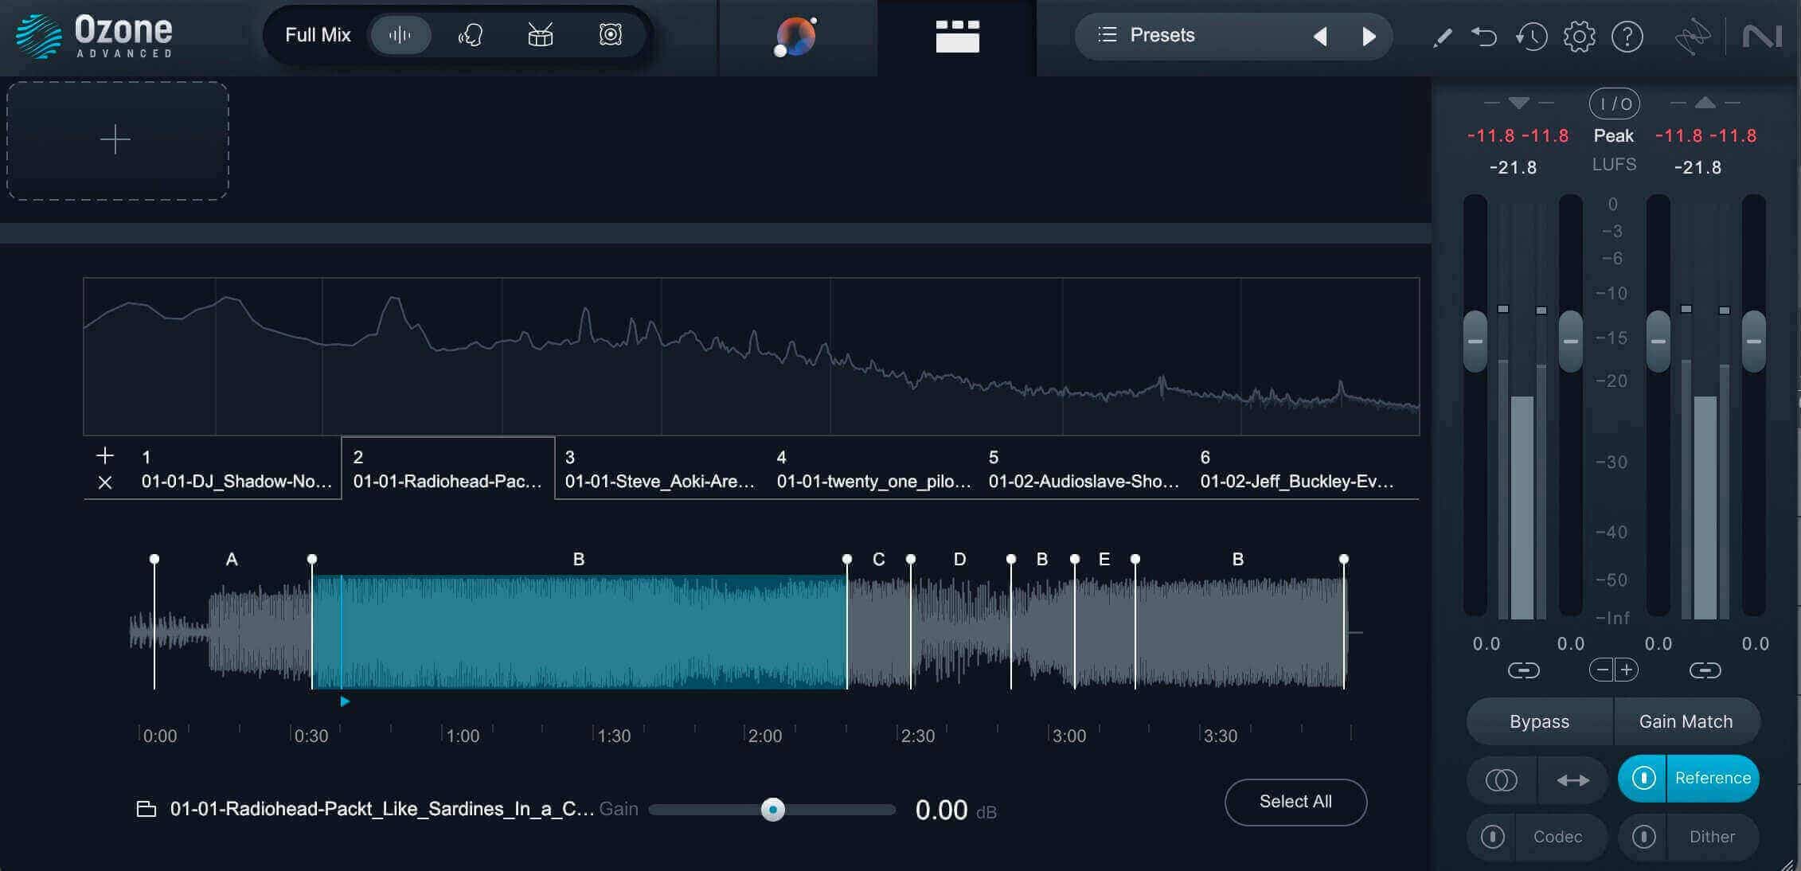Select the bass speaker stem icon
This screenshot has width=1801, height=871.
(611, 35)
